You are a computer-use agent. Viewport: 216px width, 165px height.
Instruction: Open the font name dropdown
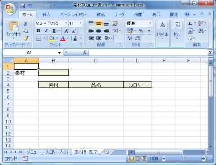coord(66,23)
